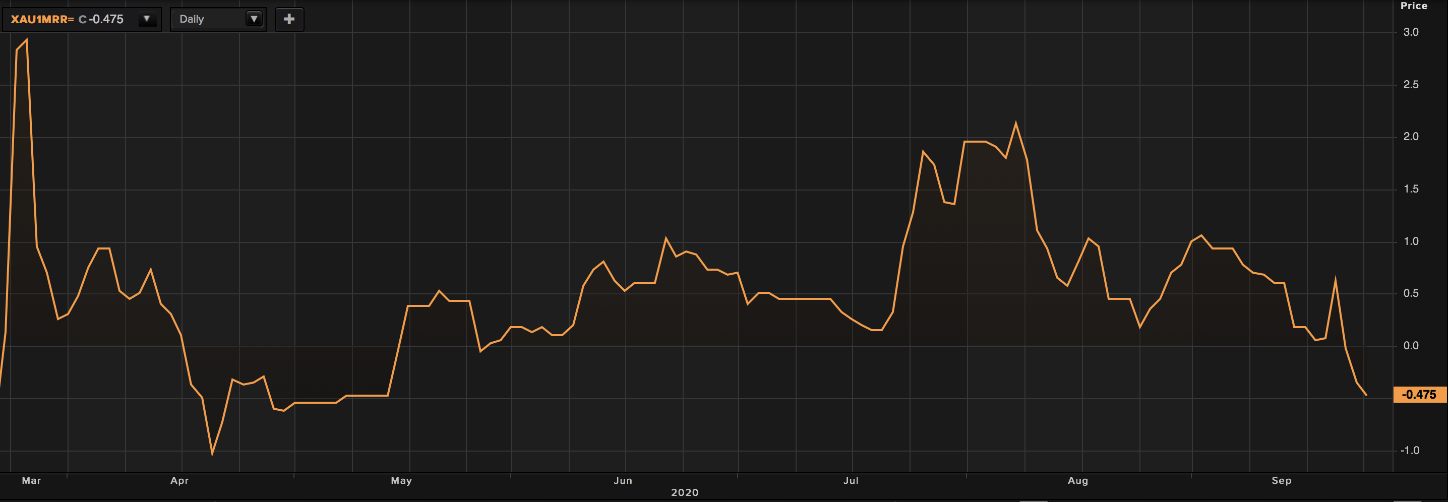Click the 0.0 price axis label

1411,346
